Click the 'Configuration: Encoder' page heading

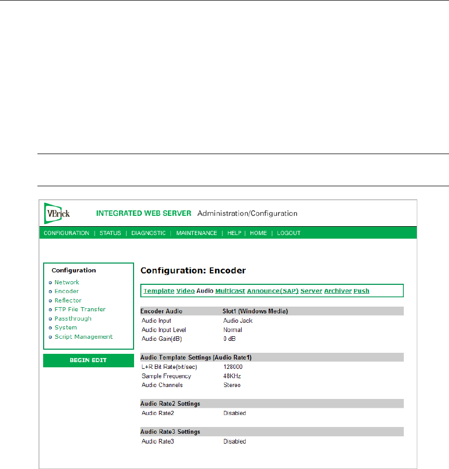click(x=193, y=270)
